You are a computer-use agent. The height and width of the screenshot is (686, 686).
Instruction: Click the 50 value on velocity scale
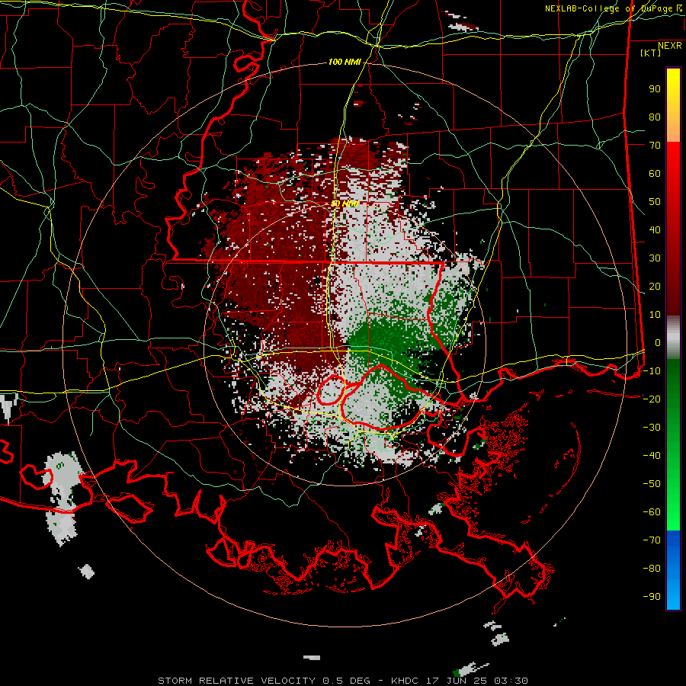point(655,202)
